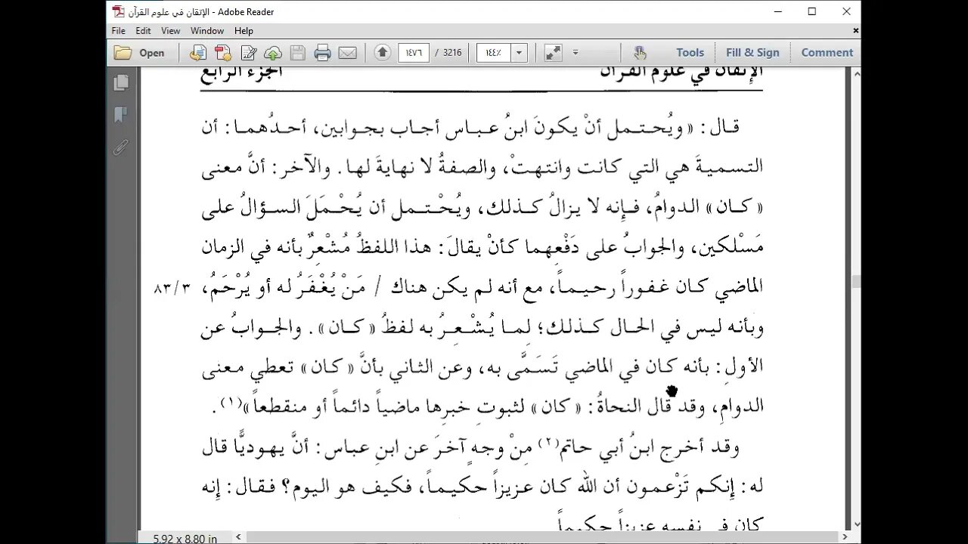Click the page size 5.92 x 8.80 in

point(185,539)
